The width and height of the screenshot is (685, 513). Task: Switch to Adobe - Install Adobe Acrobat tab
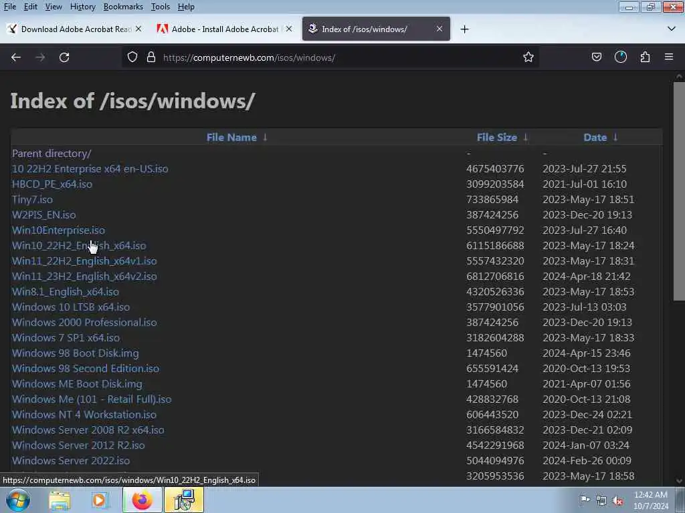pyautogui.click(x=225, y=29)
